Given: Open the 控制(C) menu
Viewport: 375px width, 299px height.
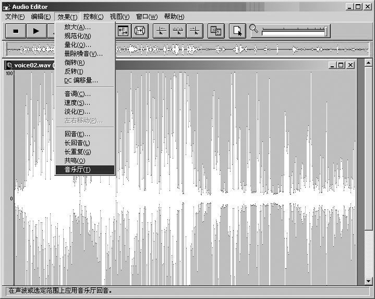Looking at the screenshot, I should click(93, 17).
